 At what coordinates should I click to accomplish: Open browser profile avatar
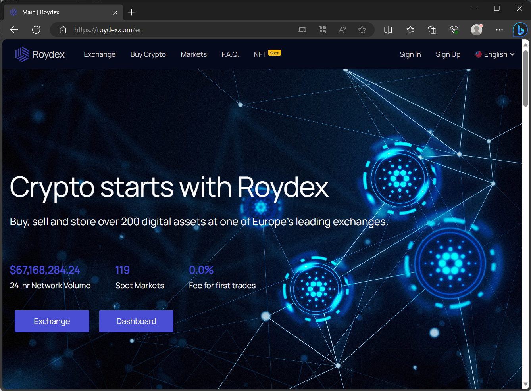click(x=476, y=30)
